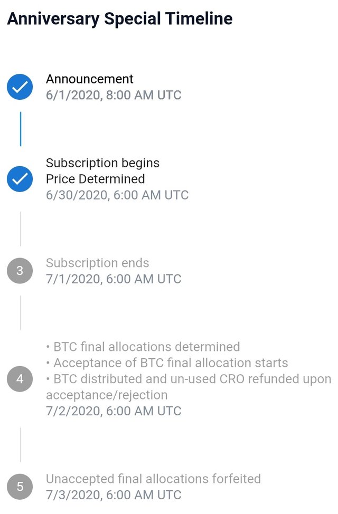Click the 7/3/2020, 6:00 AM UTC date

pos(114,495)
